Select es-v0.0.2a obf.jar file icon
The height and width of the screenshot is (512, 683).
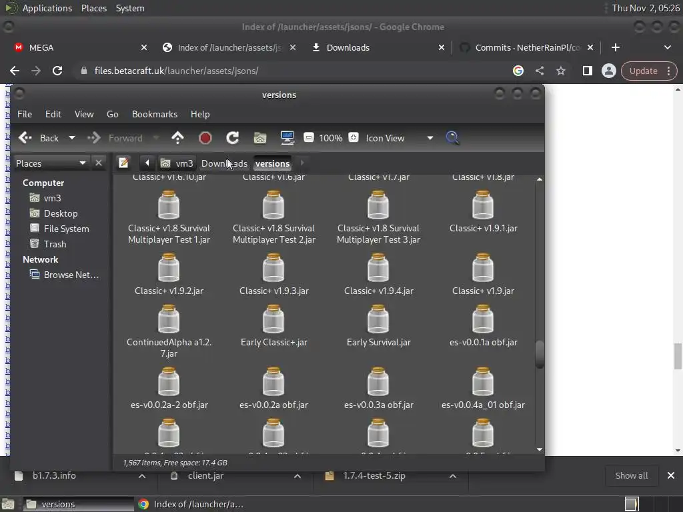tap(273, 381)
